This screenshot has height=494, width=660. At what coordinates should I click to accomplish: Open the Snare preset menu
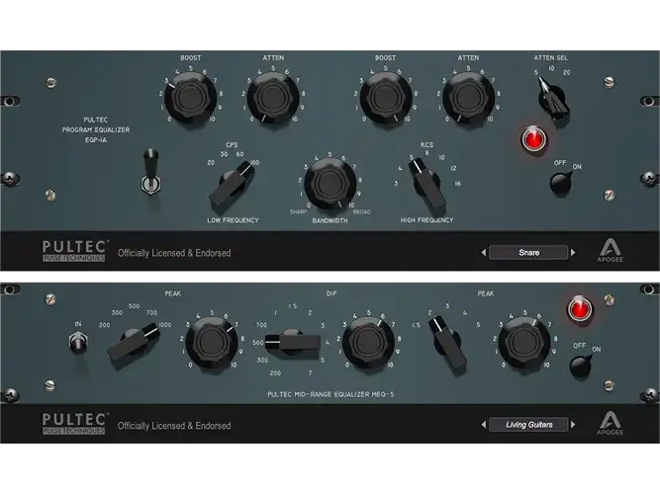(528, 252)
